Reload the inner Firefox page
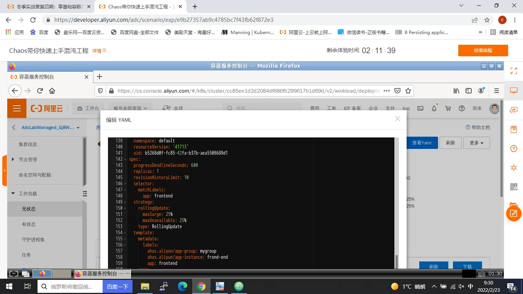The image size is (523, 294). 40,91
